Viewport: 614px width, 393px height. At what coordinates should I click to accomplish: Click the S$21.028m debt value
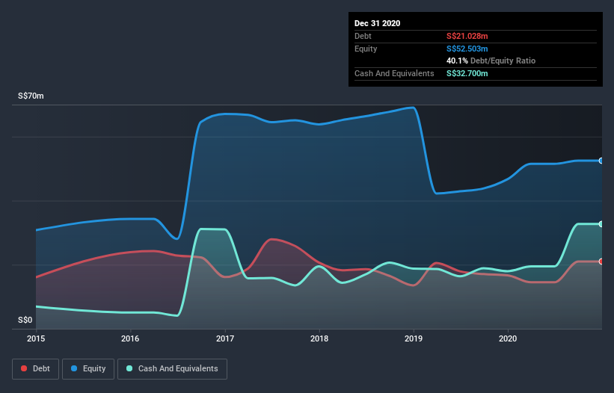(x=467, y=37)
